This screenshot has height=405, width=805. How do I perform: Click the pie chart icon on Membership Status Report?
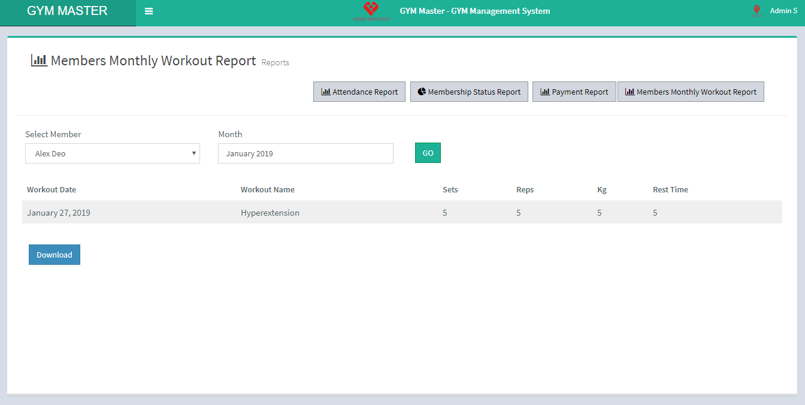[x=421, y=92]
